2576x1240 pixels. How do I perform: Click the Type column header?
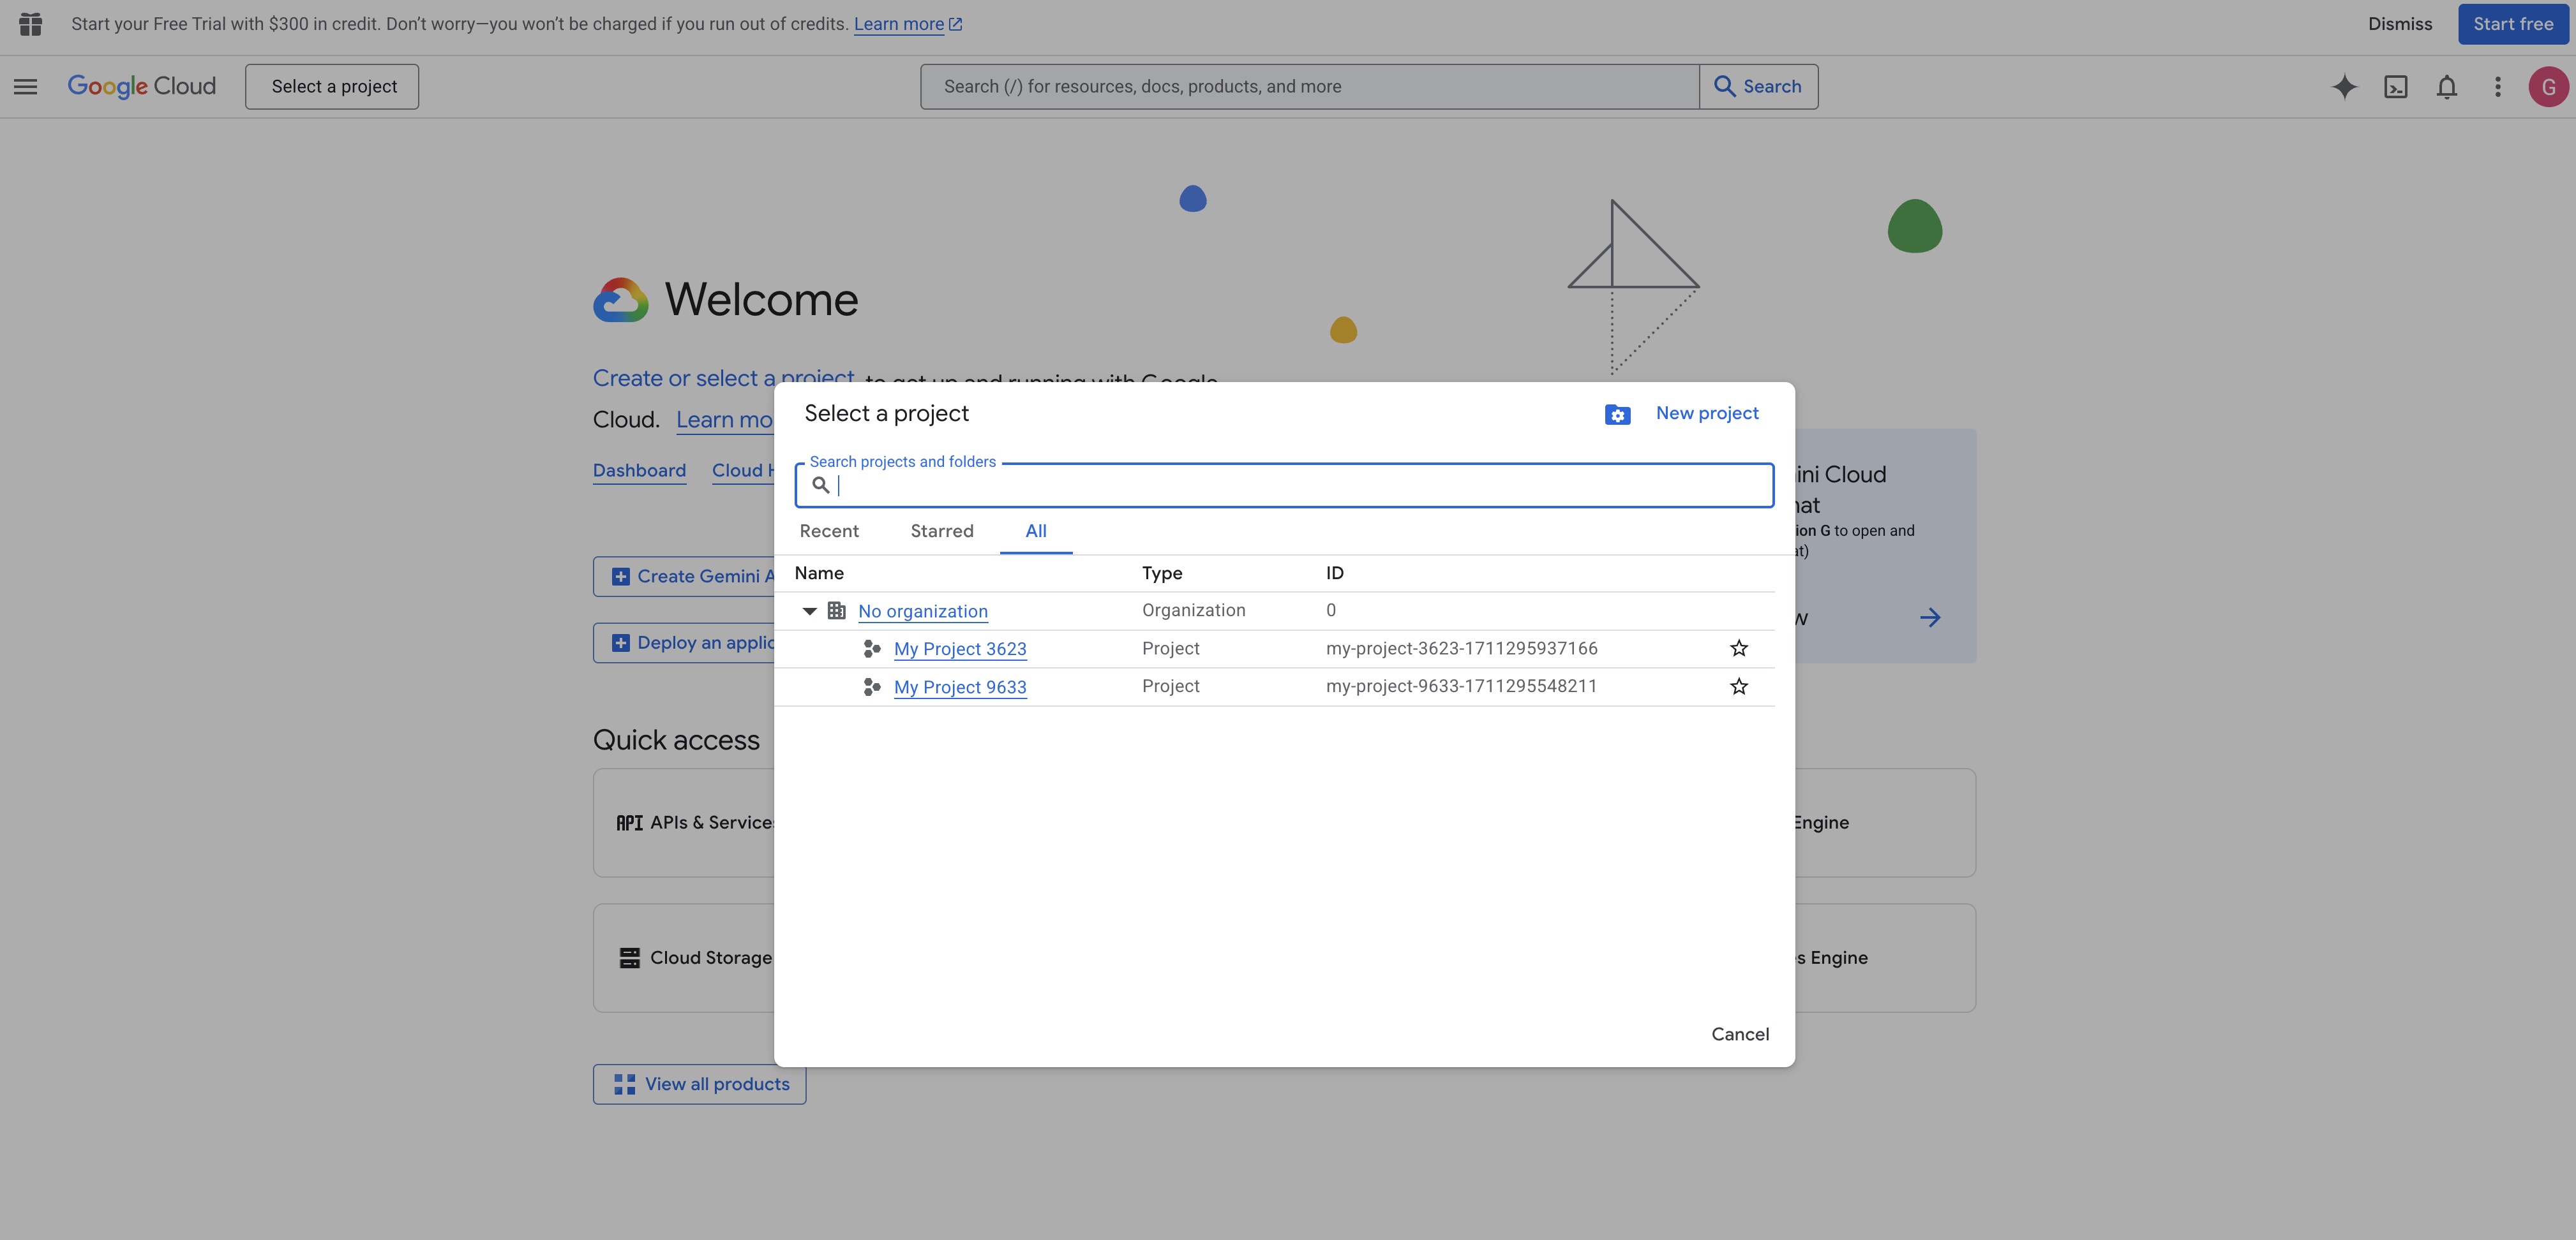pyautogui.click(x=1162, y=573)
